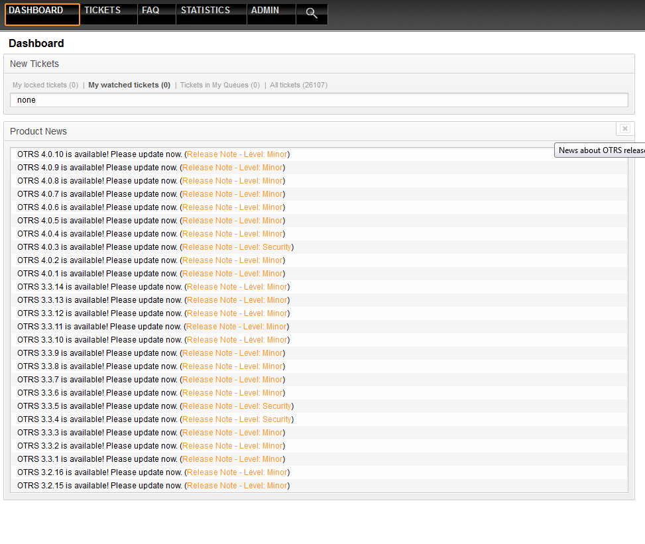Screen dimensions: 645x544
Task: Open release note for OTRS 3.2.16
Action: click(237, 472)
